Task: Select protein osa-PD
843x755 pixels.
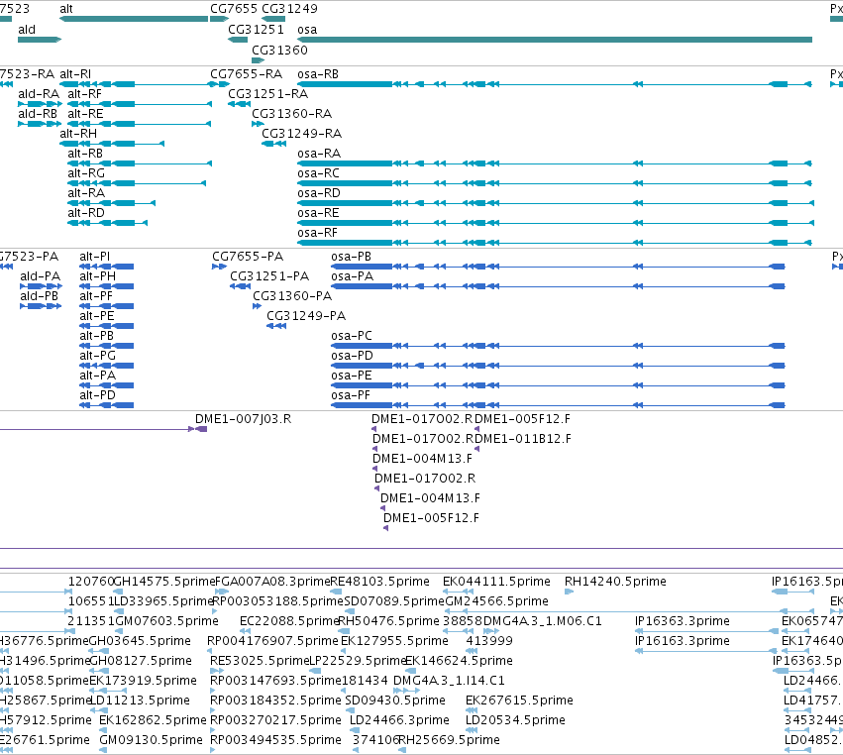Action: (558, 366)
